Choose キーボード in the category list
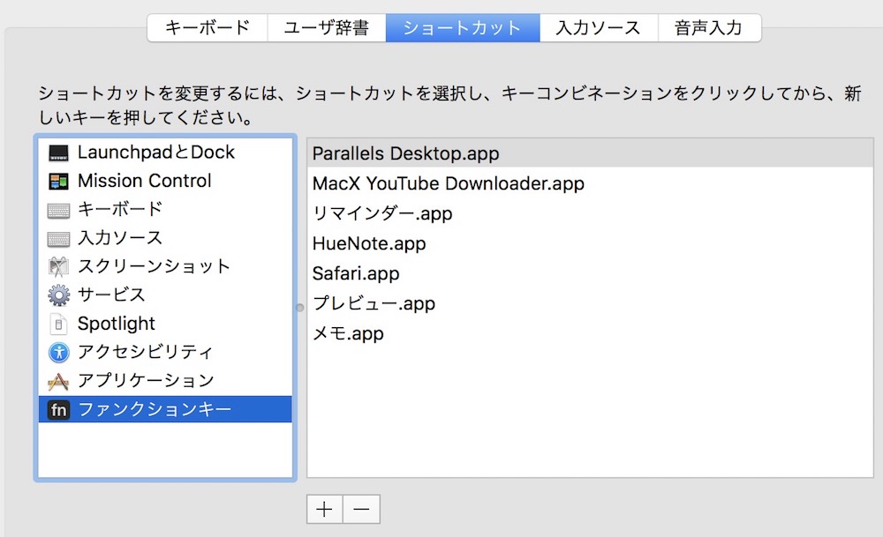Image resolution: width=883 pixels, height=537 pixels. [x=165, y=210]
